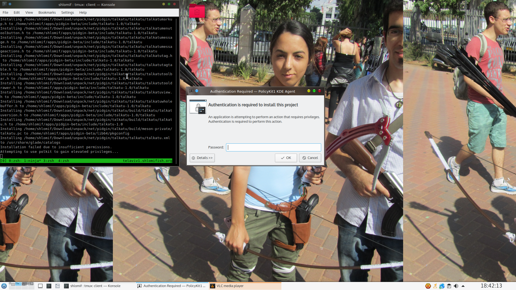Open the application launcher menu icon
Viewport: 516px width, 290px height.
4,286
